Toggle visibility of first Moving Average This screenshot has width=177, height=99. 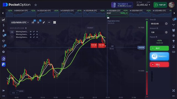31,32
